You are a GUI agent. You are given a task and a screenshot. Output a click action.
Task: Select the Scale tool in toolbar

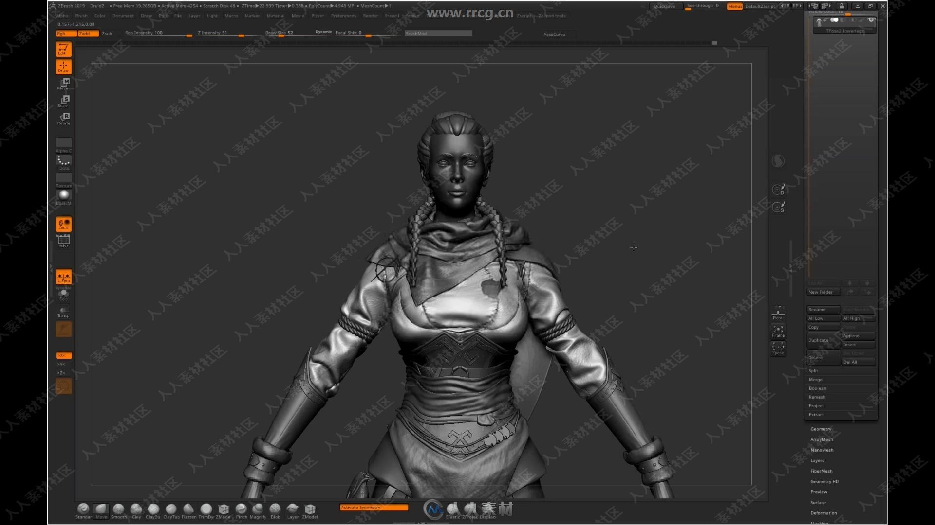point(64,100)
